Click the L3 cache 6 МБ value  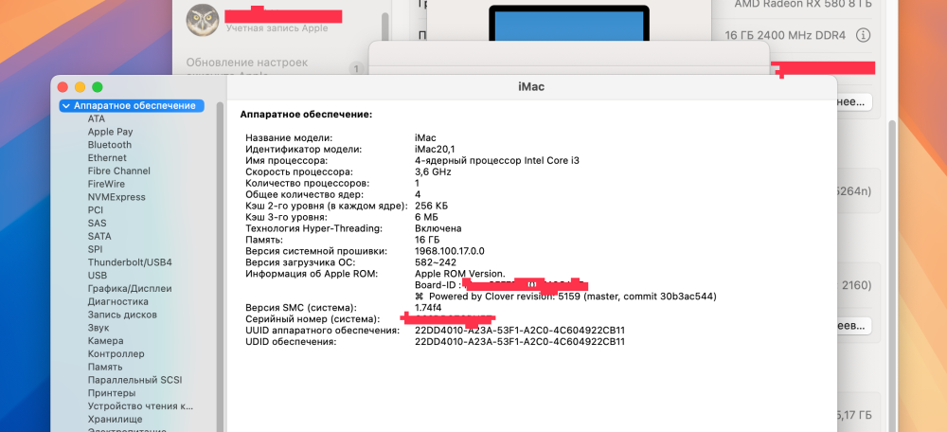[x=426, y=217]
